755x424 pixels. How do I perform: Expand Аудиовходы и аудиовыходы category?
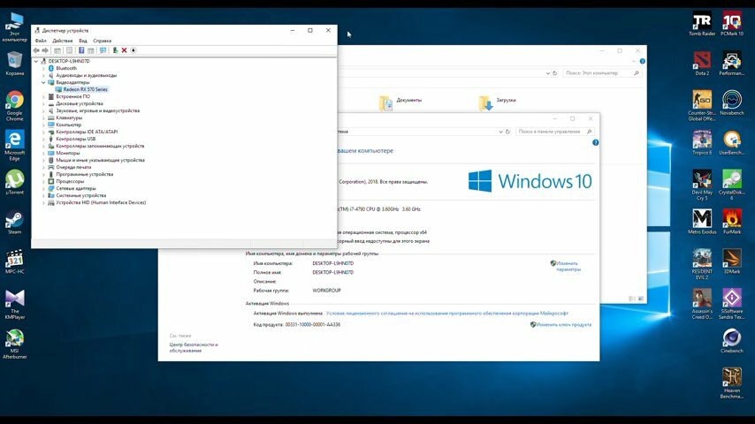point(43,76)
